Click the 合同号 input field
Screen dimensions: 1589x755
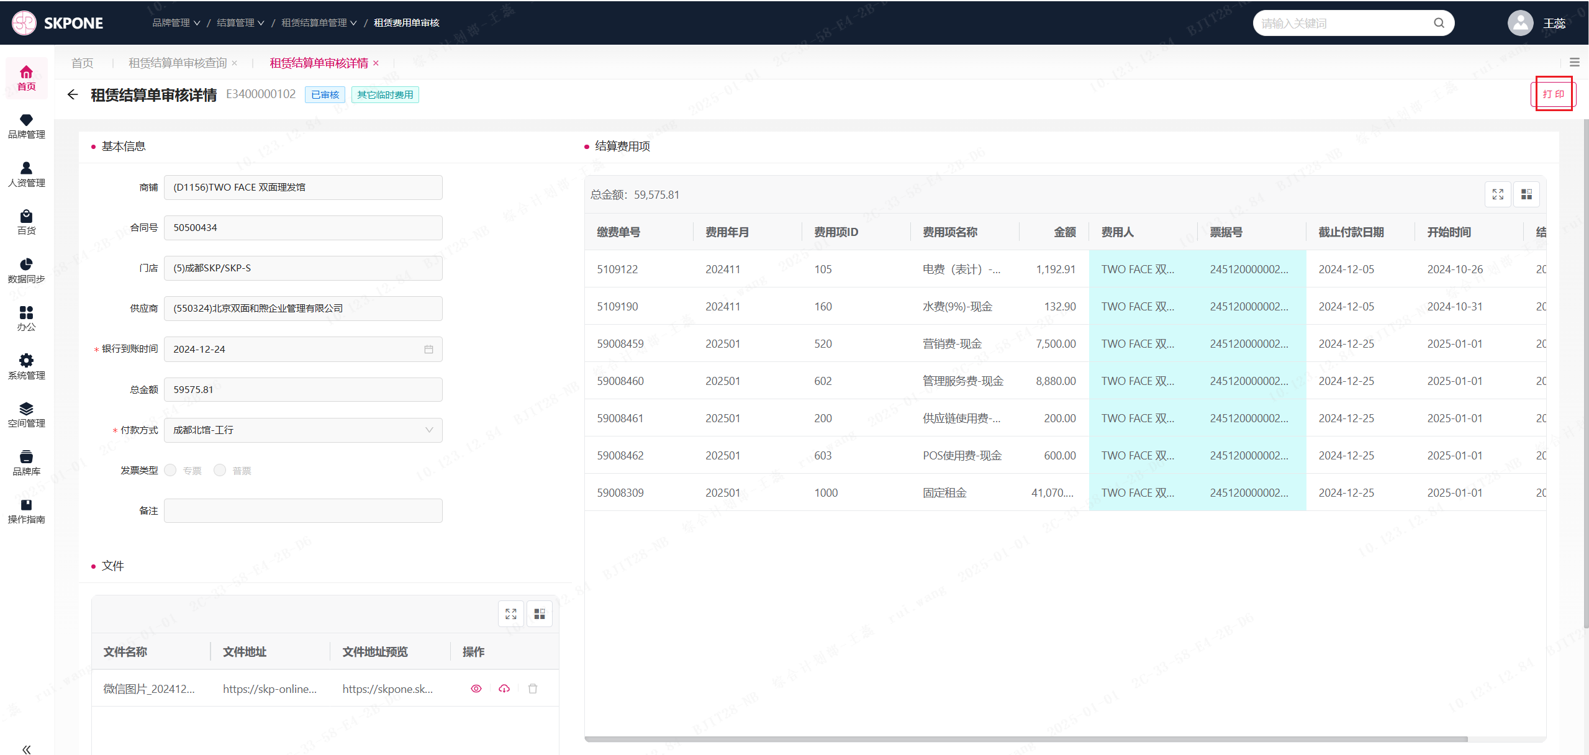(x=303, y=228)
